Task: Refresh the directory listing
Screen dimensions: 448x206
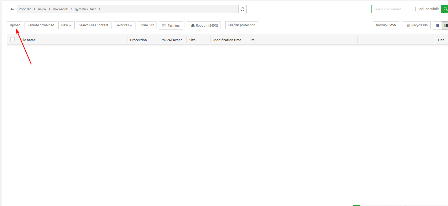Action: click(x=242, y=9)
